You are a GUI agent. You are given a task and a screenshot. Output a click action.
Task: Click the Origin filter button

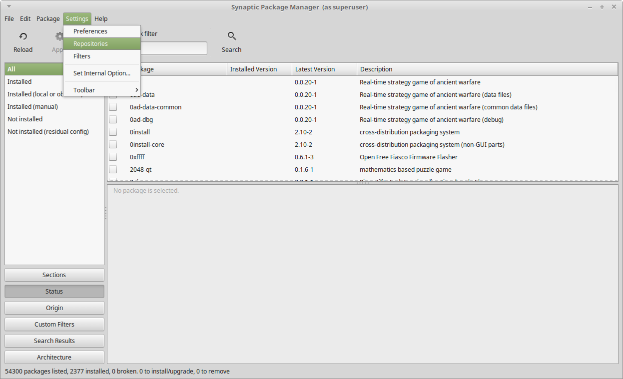(x=54, y=308)
